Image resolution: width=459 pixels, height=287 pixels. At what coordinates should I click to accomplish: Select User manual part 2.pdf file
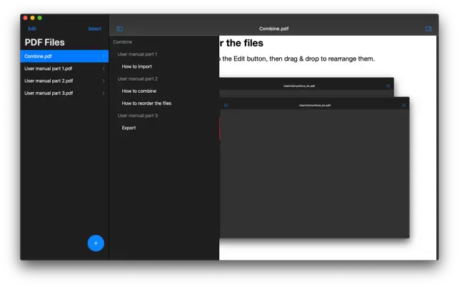64,81
